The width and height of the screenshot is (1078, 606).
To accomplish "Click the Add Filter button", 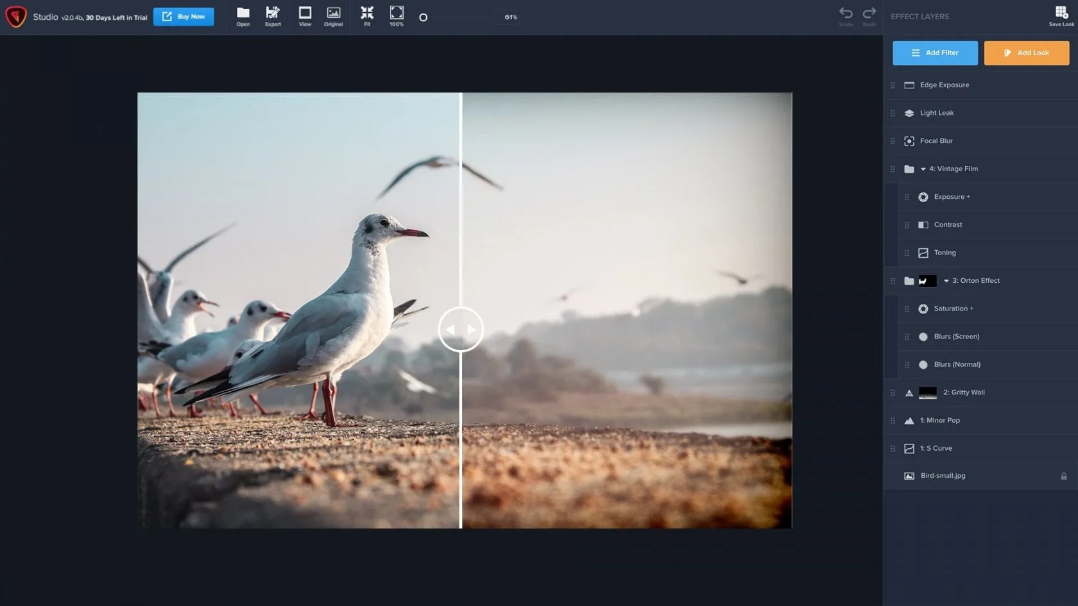I will point(935,53).
